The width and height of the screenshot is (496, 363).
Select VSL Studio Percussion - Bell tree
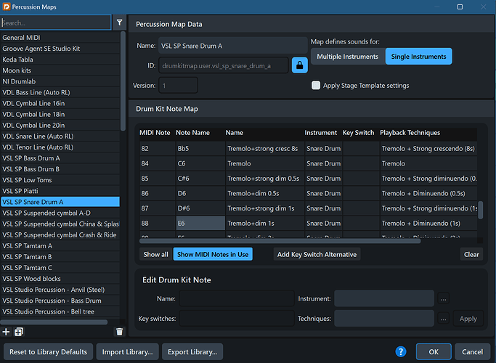click(60, 311)
